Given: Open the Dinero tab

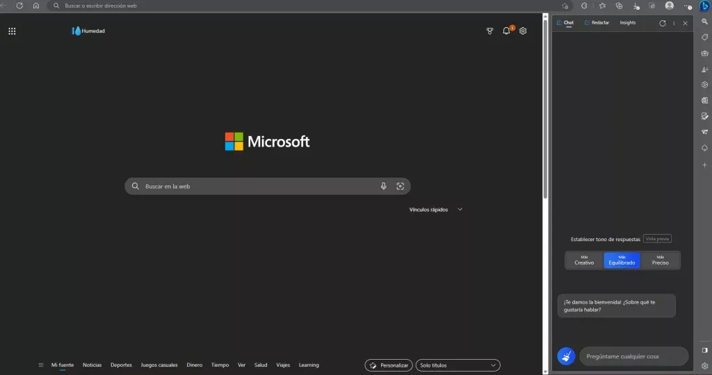Looking at the screenshot, I should click(195, 365).
